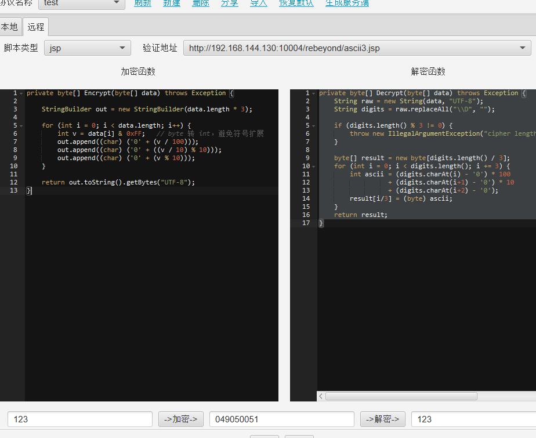Fold the for loop in Decrypt editor
The height and width of the screenshot is (438, 536).
[314, 166]
